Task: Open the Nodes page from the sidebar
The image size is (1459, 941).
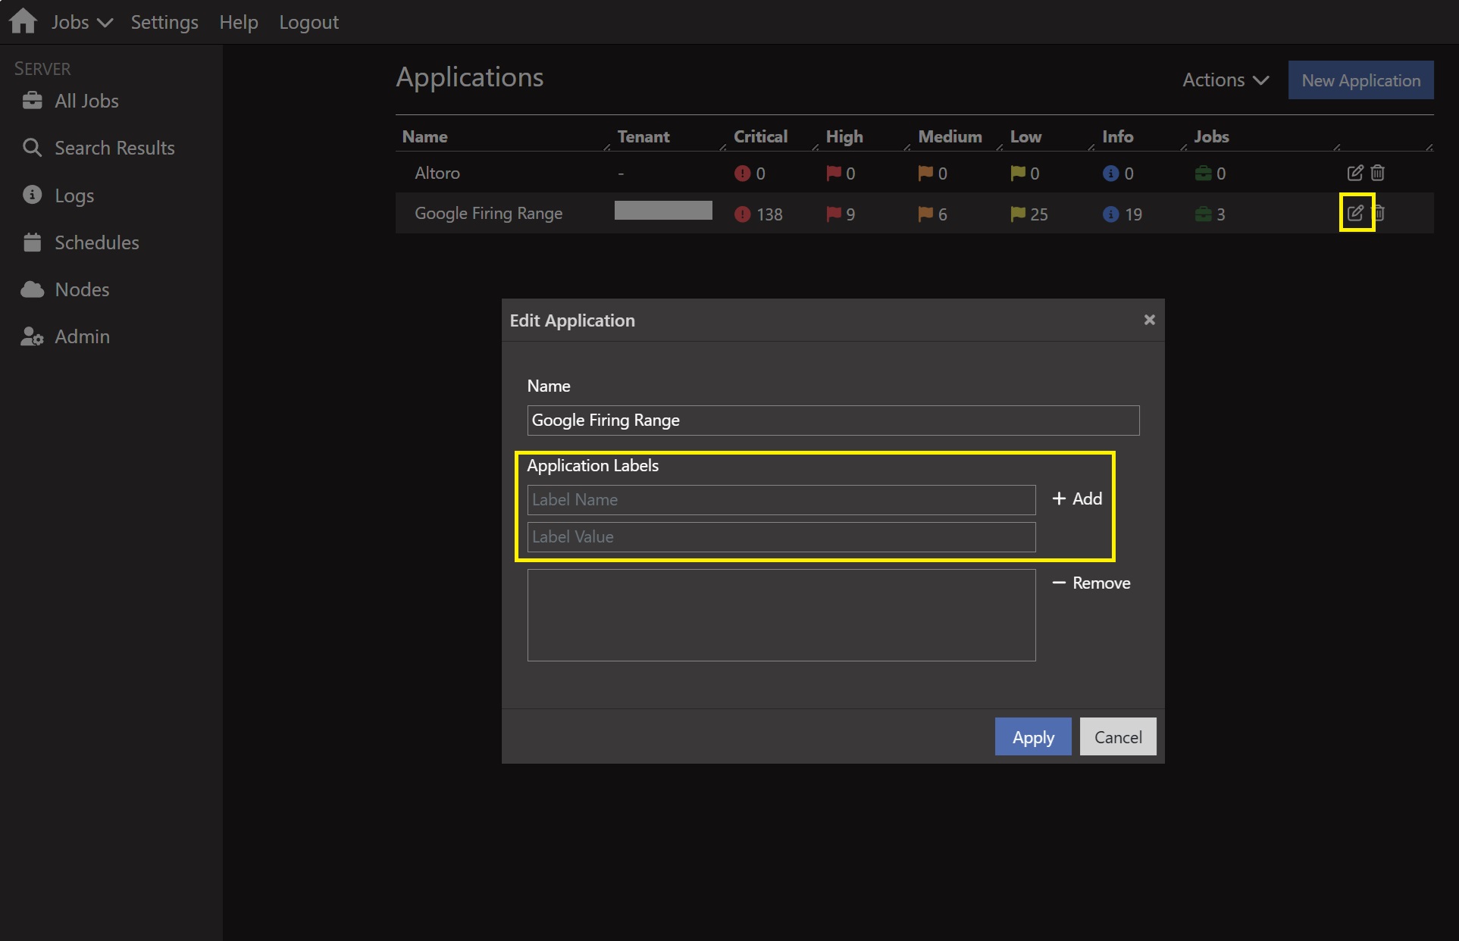Action: (x=81, y=289)
